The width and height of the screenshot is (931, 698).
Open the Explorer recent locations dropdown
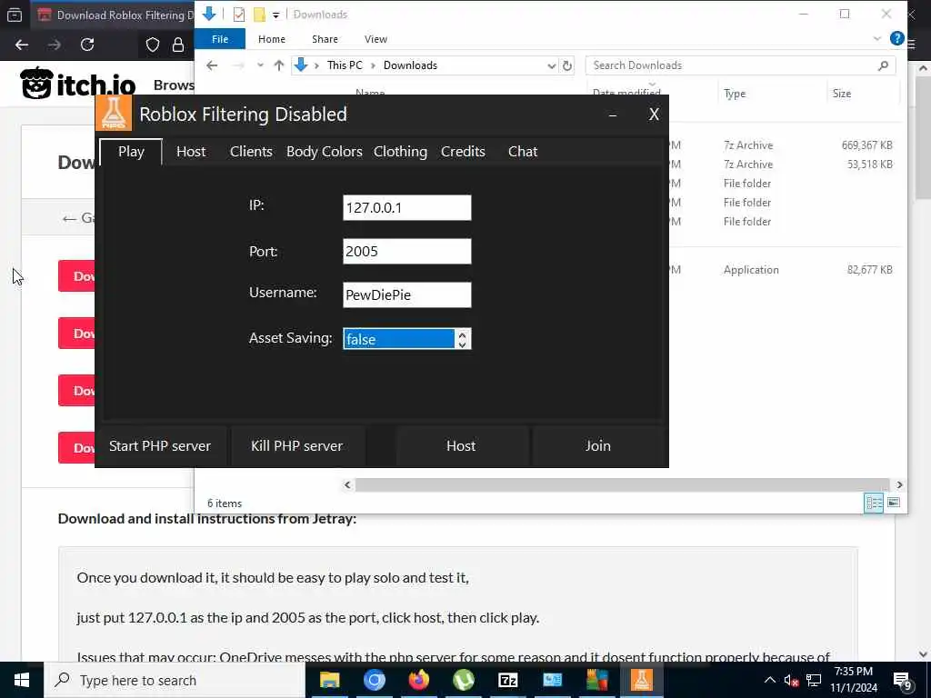point(260,65)
